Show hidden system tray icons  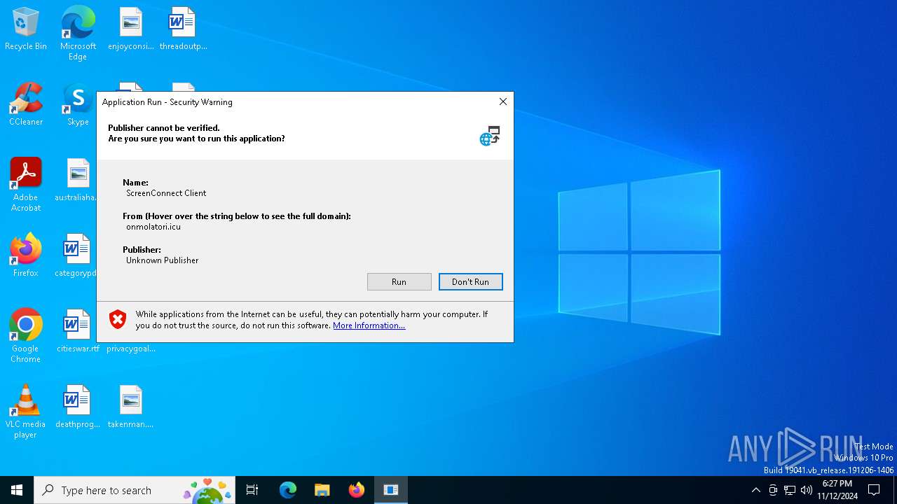click(755, 490)
